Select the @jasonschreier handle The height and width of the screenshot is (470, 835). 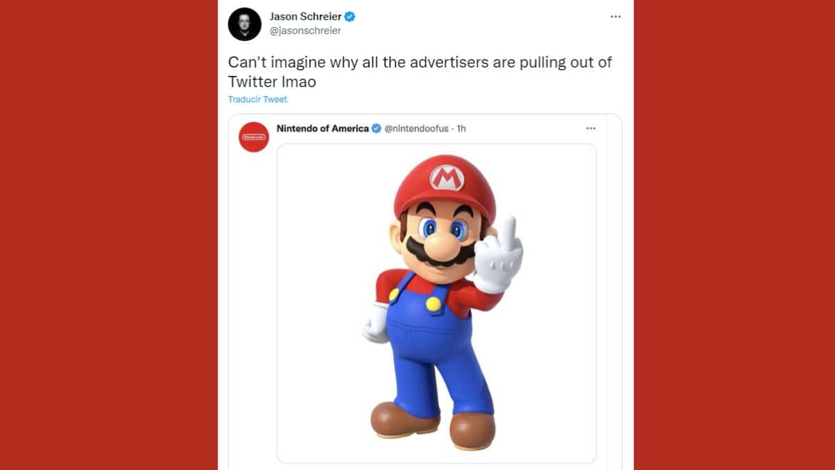click(305, 31)
